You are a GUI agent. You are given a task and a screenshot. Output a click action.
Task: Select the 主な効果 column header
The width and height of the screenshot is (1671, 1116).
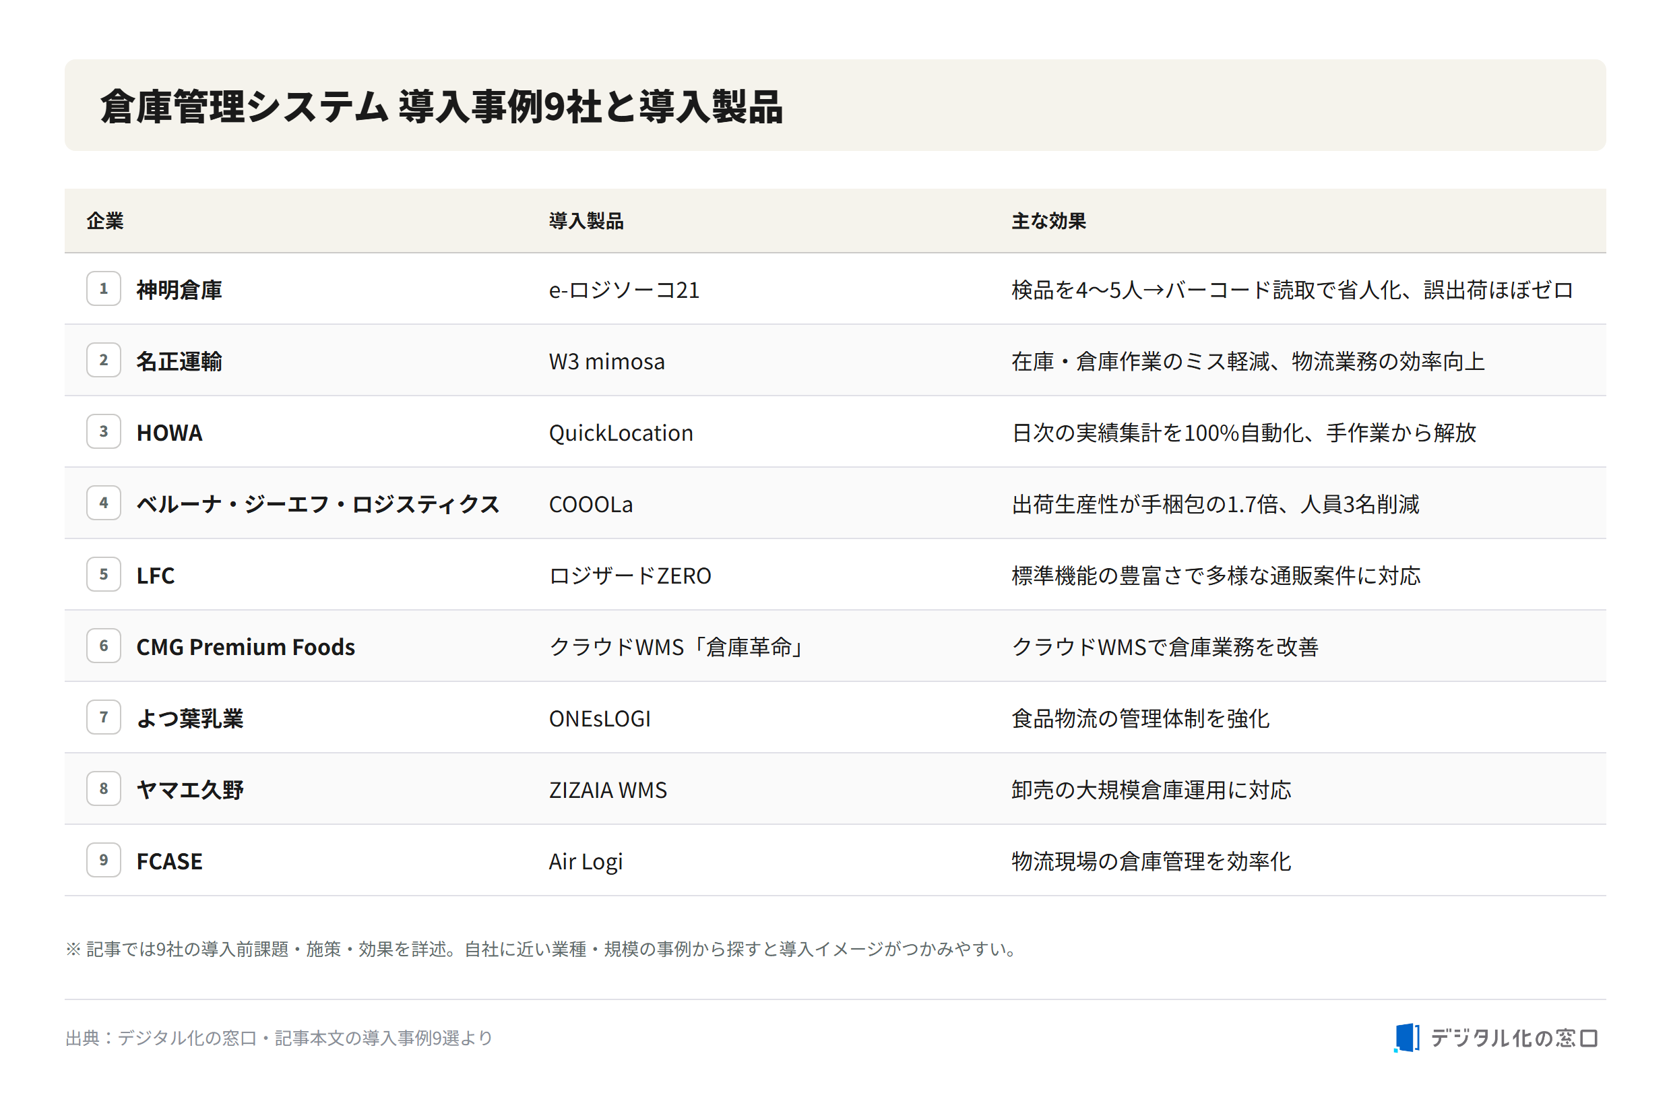1049,220
